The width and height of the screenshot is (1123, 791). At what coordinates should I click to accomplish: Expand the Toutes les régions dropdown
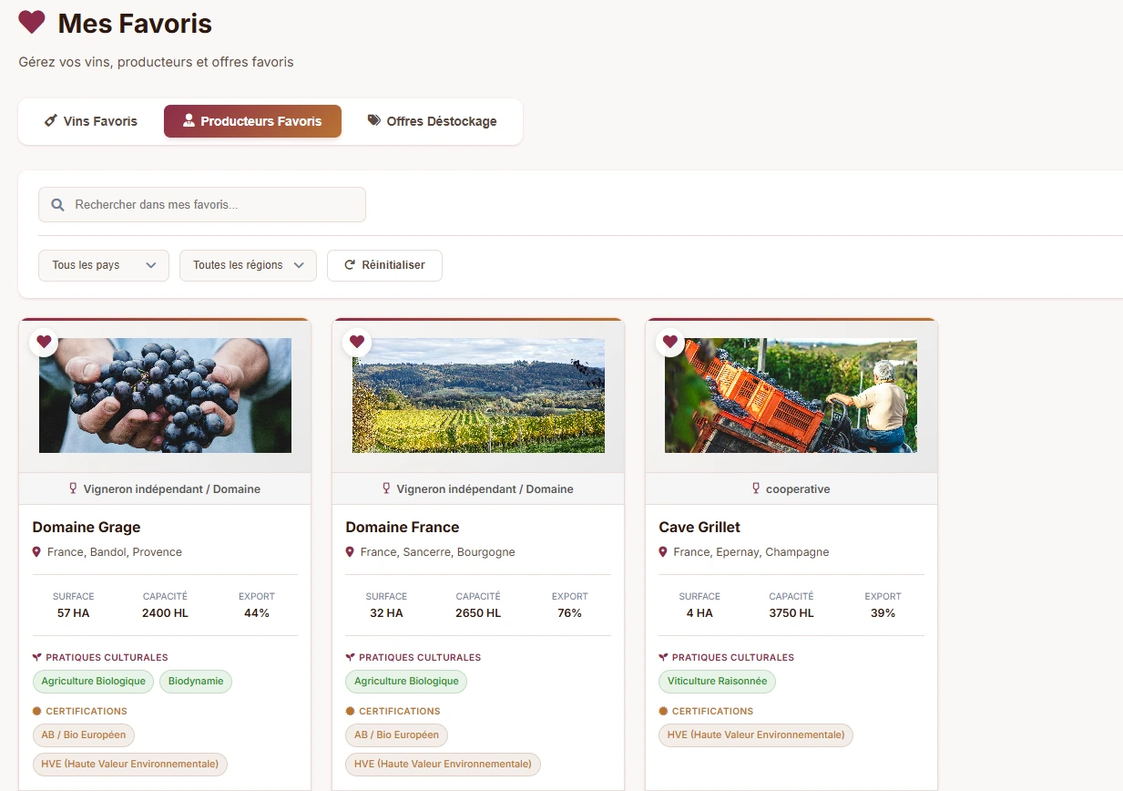[x=248, y=265]
